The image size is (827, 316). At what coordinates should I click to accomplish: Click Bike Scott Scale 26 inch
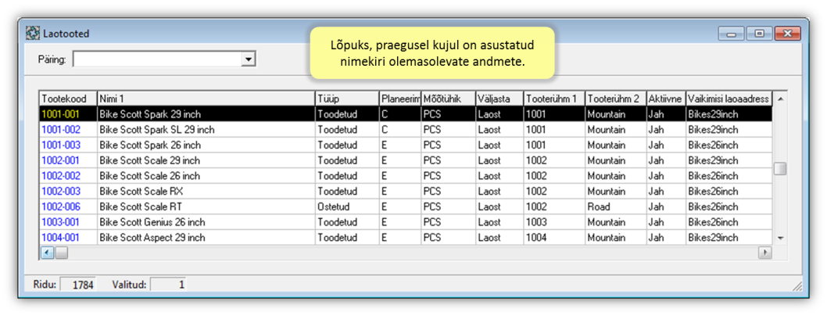coord(149,176)
